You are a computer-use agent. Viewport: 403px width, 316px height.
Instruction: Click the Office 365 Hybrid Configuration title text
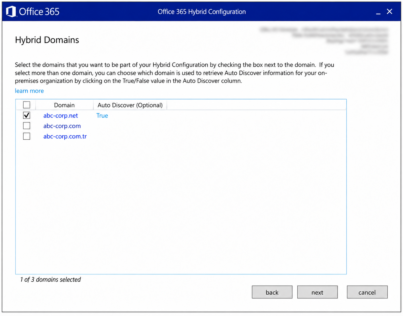202,12
